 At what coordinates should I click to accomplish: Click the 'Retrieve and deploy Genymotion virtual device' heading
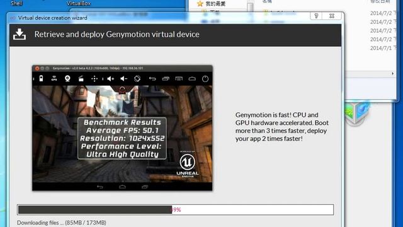[x=117, y=34]
